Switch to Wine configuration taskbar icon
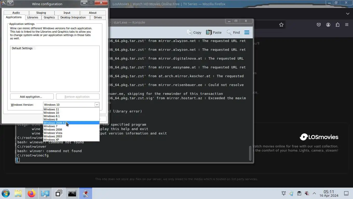353x199 pixels. click(85, 193)
